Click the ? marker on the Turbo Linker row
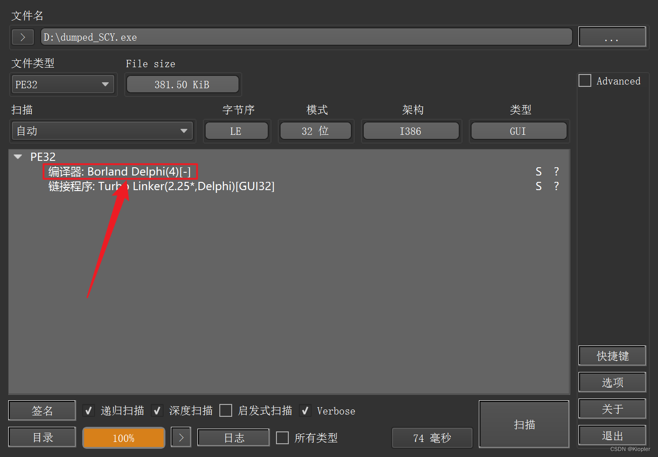658x457 pixels. click(556, 186)
